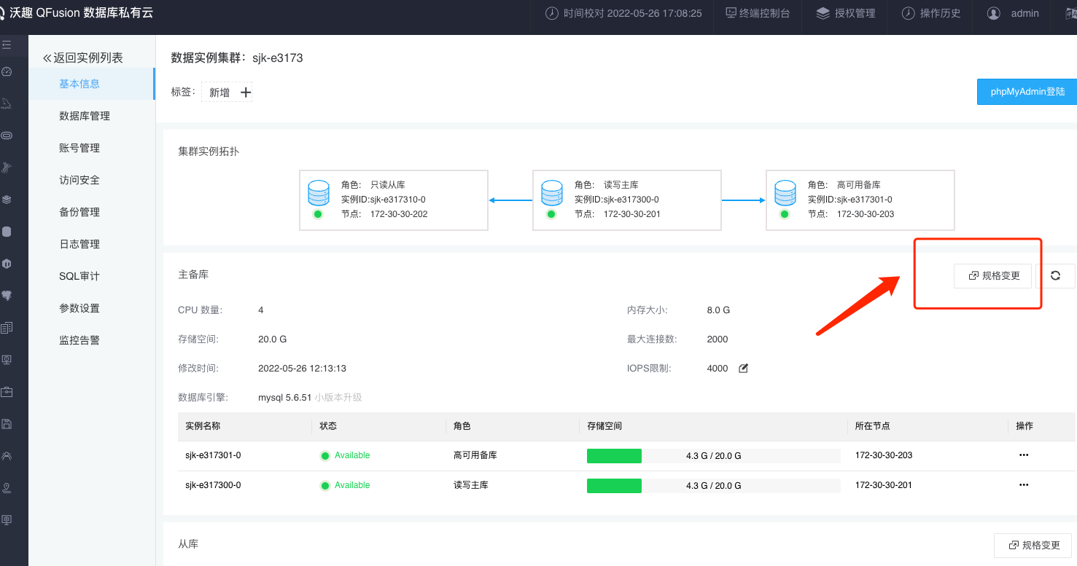The image size is (1077, 566).
Task: Open 操作历史 in the top bar
Action: 931,13
